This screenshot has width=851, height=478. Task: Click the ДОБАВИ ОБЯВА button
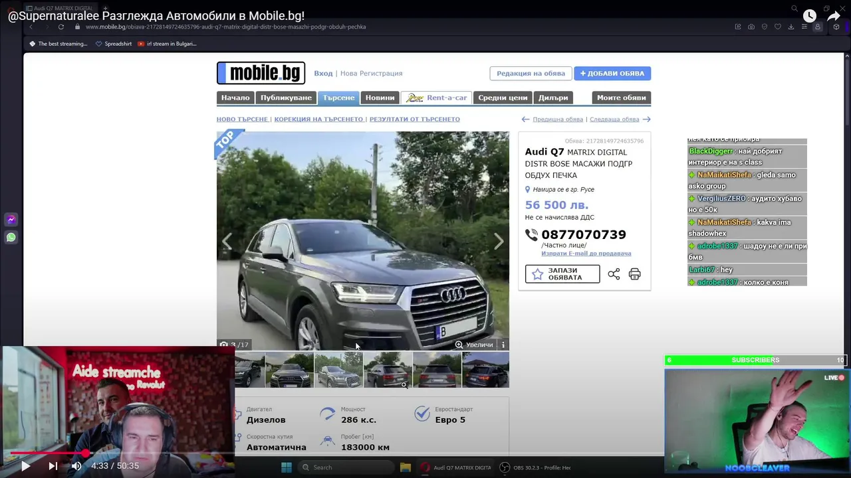point(612,73)
